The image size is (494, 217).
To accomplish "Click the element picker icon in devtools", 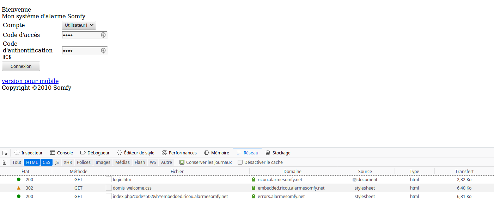I will [x=5, y=153].
